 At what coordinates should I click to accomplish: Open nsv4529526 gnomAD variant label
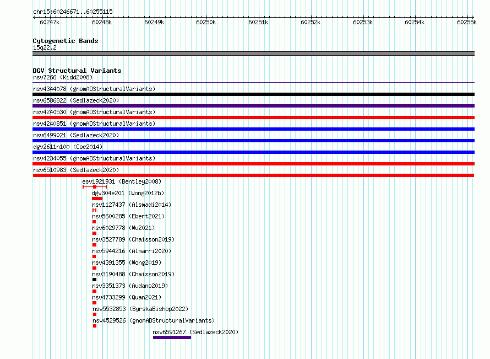pos(154,320)
